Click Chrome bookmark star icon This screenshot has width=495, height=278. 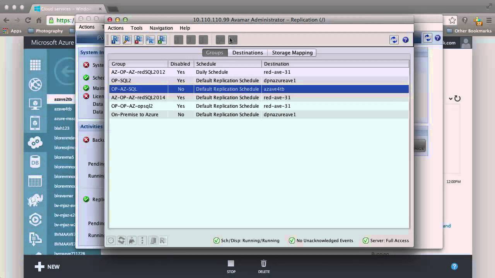452,20
